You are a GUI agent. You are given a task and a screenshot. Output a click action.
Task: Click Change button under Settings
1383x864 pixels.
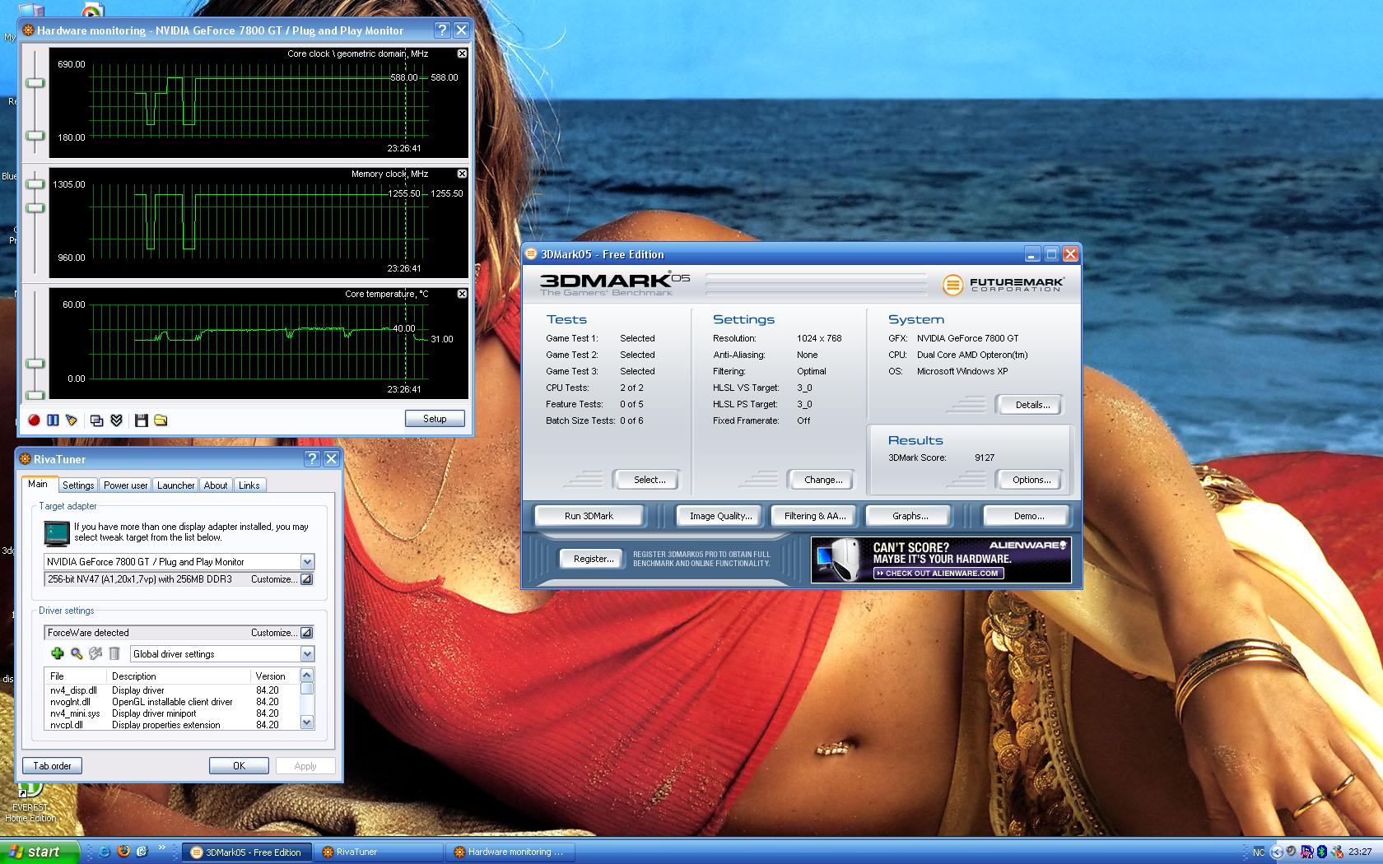(823, 480)
